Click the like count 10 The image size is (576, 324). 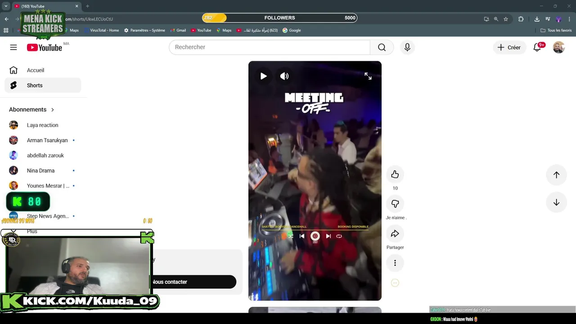[x=395, y=188]
